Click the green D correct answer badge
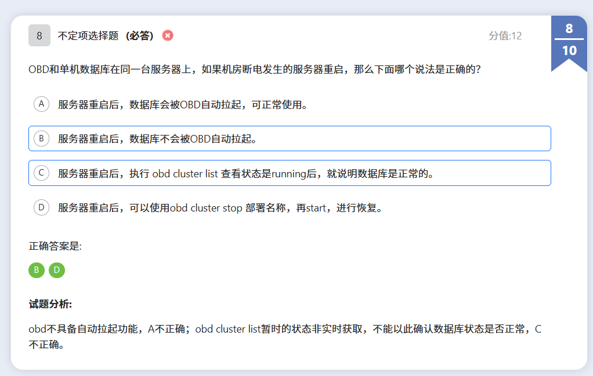This screenshot has height=376, width=593. (57, 270)
